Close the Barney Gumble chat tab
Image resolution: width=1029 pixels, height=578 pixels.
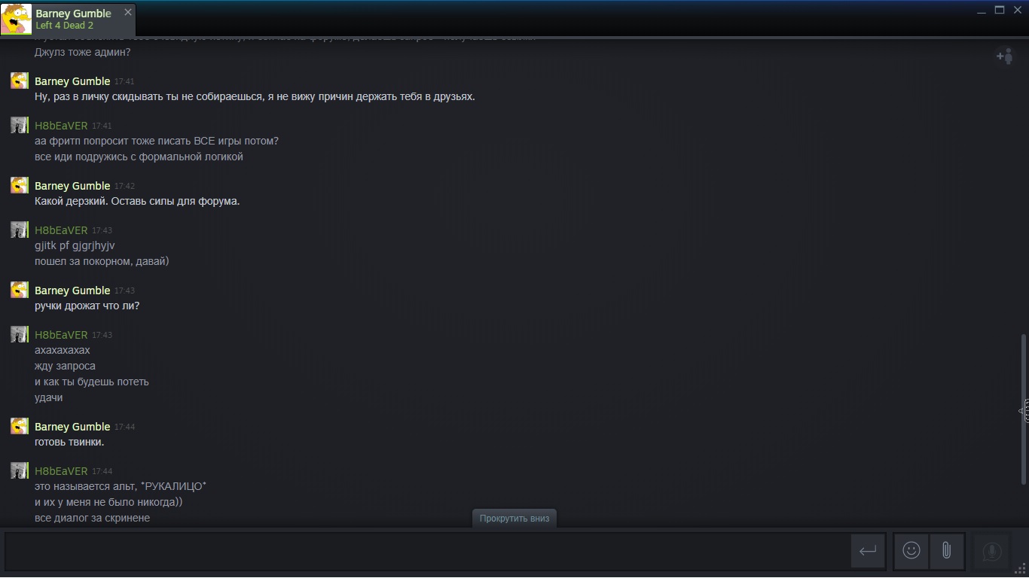pyautogui.click(x=128, y=12)
